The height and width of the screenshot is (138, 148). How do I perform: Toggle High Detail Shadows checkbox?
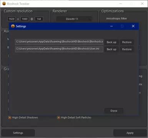[x=10, y=117]
